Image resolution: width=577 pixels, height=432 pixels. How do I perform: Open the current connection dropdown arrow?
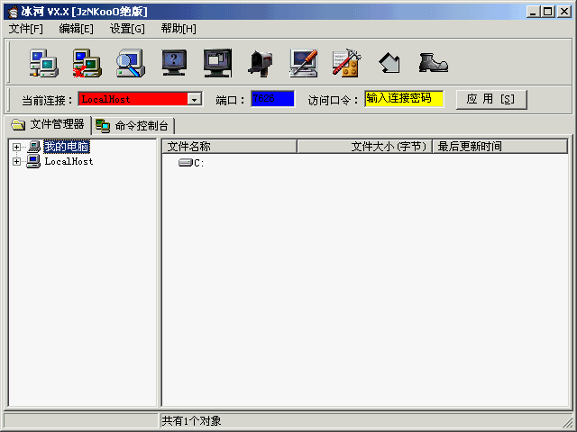tap(194, 99)
